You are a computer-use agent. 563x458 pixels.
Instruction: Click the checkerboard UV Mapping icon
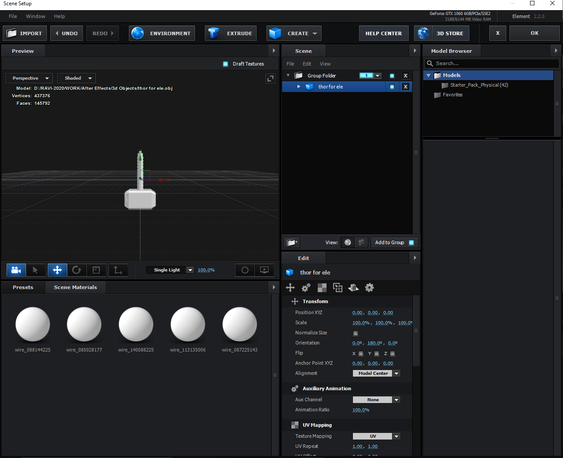[322, 288]
